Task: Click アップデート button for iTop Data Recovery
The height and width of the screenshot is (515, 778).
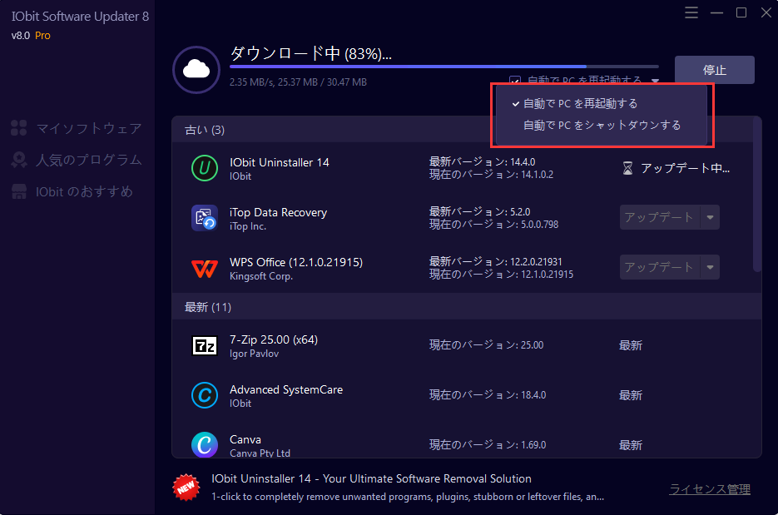Action: click(659, 217)
